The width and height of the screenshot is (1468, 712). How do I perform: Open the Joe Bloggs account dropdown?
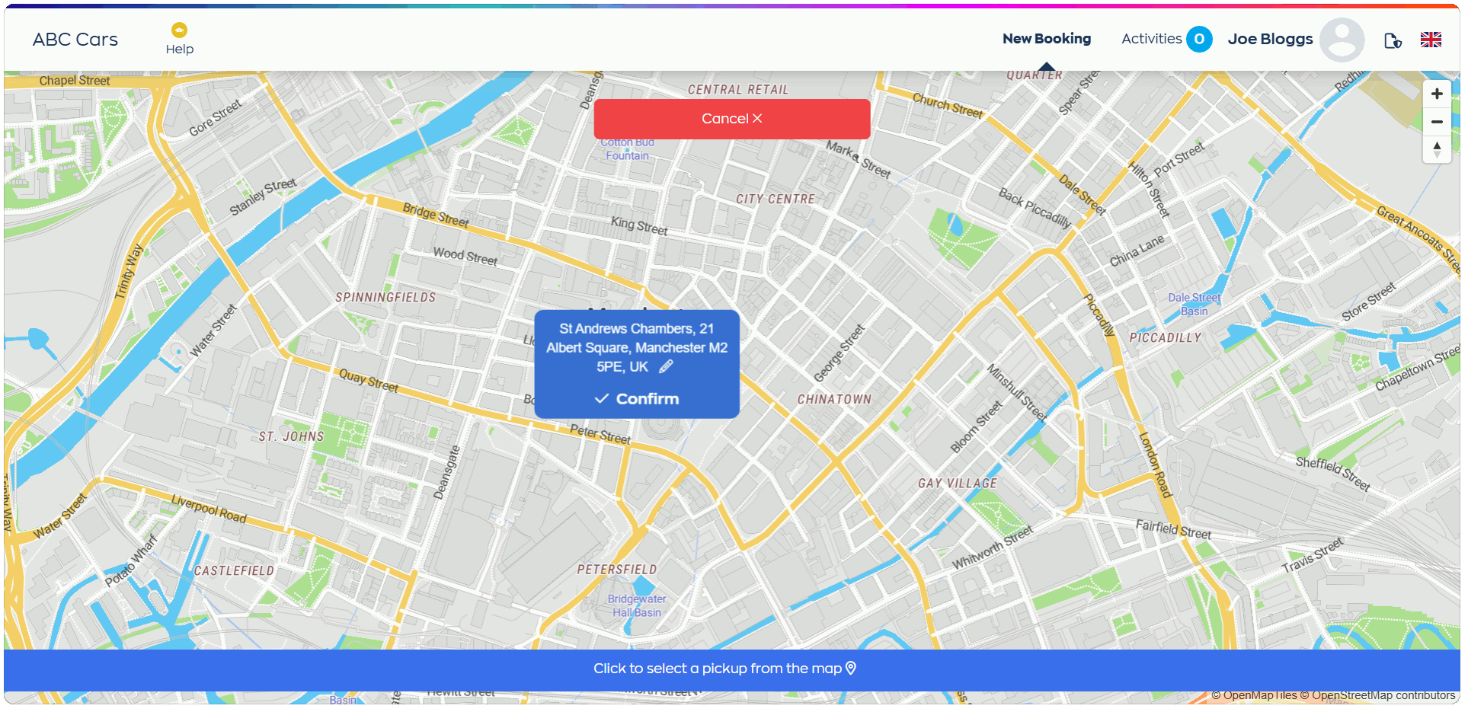pos(1270,39)
